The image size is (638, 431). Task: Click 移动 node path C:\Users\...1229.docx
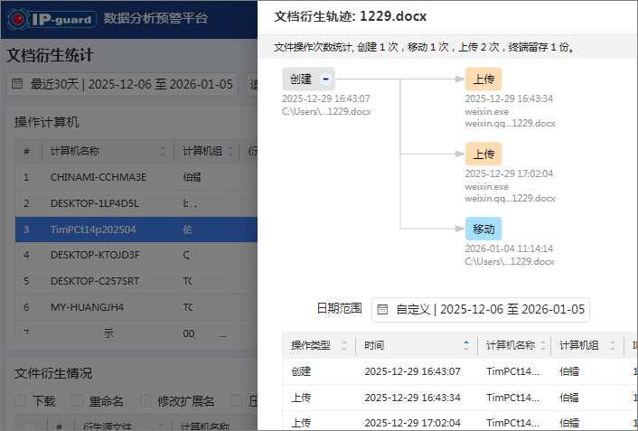510,262
